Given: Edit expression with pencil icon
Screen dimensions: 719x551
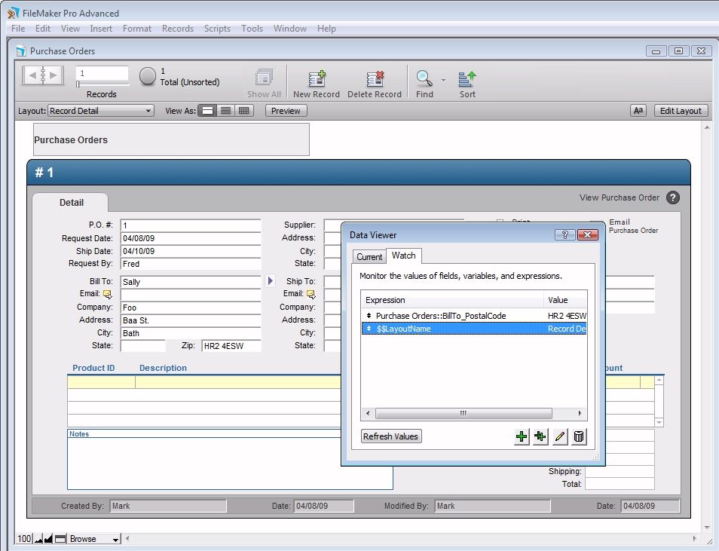Looking at the screenshot, I should [560, 436].
